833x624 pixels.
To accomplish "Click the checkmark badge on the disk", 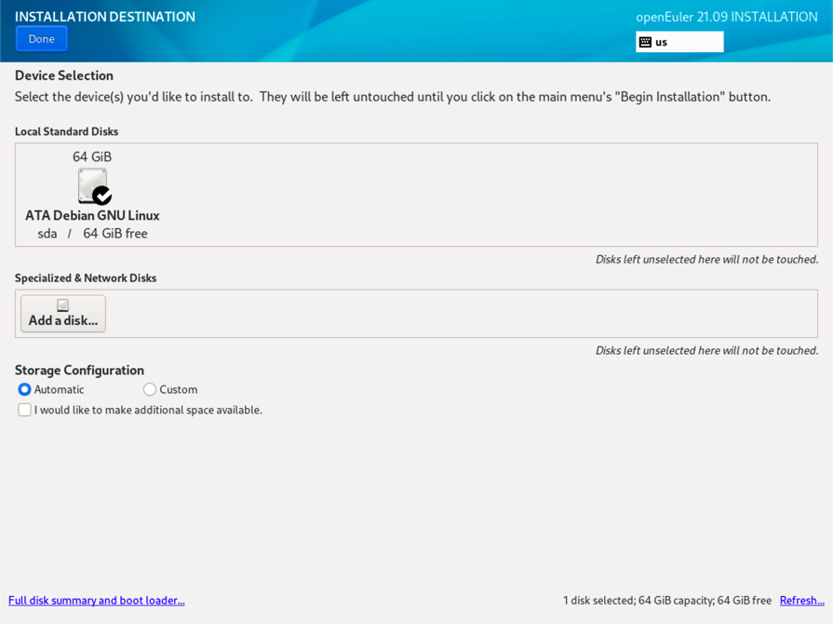I will (x=102, y=196).
